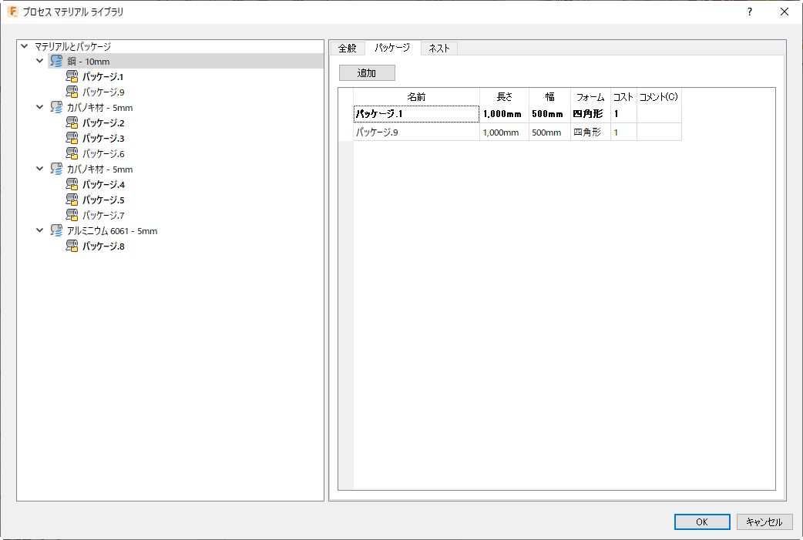Click the コメント(C) column header

point(659,97)
